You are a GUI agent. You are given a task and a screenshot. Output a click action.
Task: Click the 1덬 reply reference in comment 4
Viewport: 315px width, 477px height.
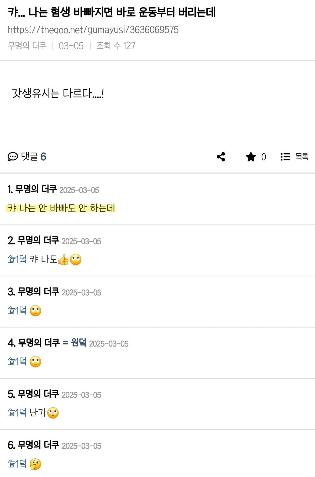(x=17, y=361)
